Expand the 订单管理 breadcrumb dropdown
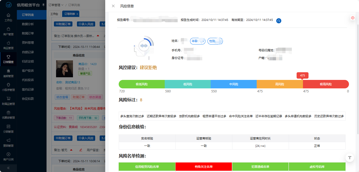Viewport: 359px width, 172px height. [56, 5]
